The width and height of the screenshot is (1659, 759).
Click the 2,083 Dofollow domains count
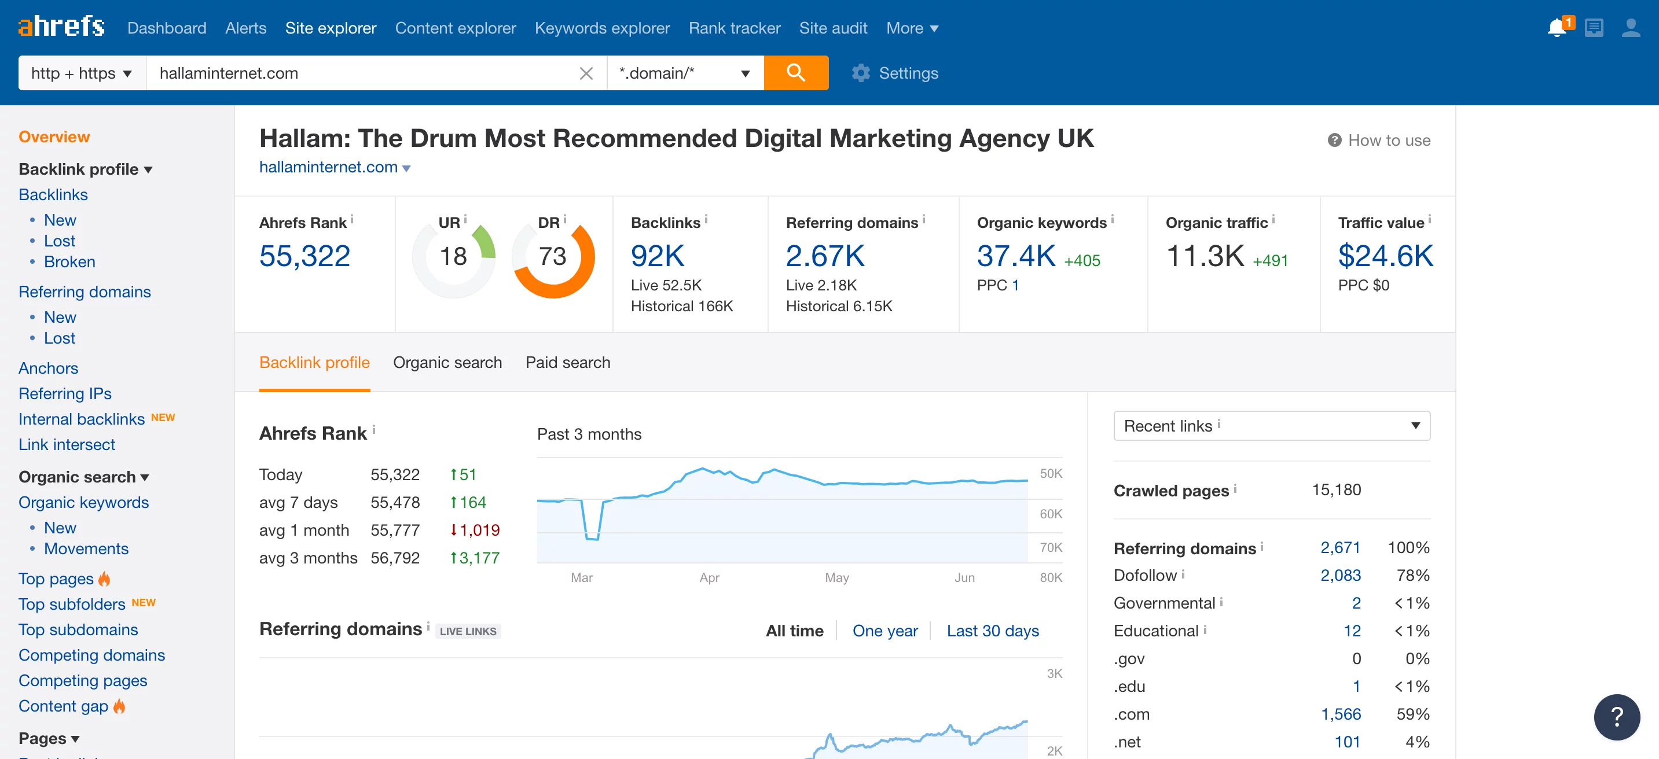[x=1339, y=575]
